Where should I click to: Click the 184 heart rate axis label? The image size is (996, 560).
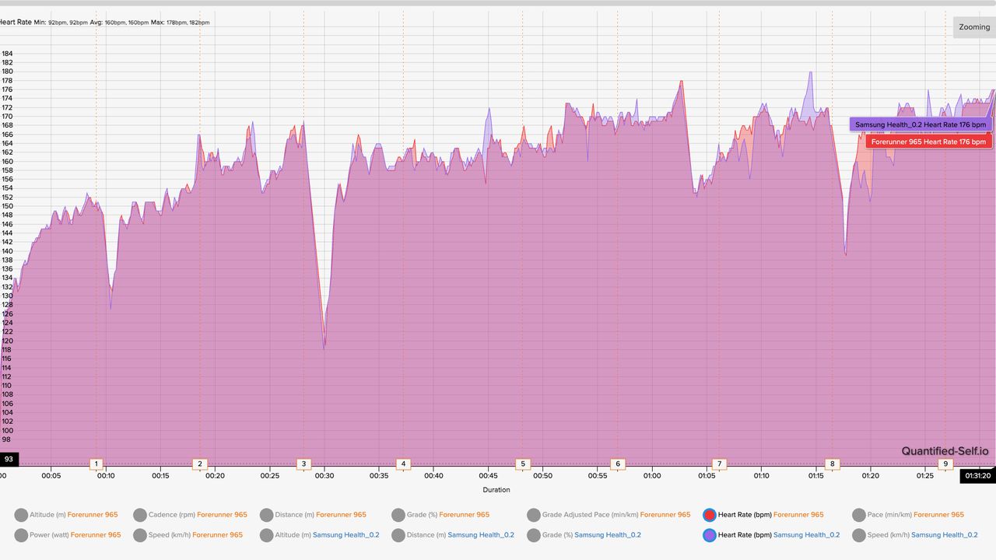(7, 54)
